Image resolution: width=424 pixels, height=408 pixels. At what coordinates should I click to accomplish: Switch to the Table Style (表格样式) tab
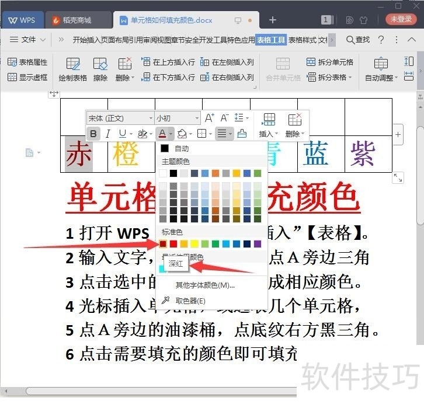click(x=302, y=40)
